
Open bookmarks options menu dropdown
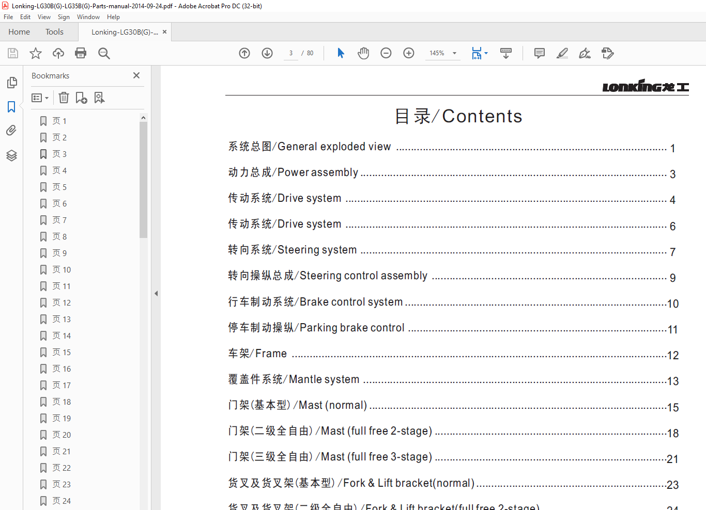[40, 98]
